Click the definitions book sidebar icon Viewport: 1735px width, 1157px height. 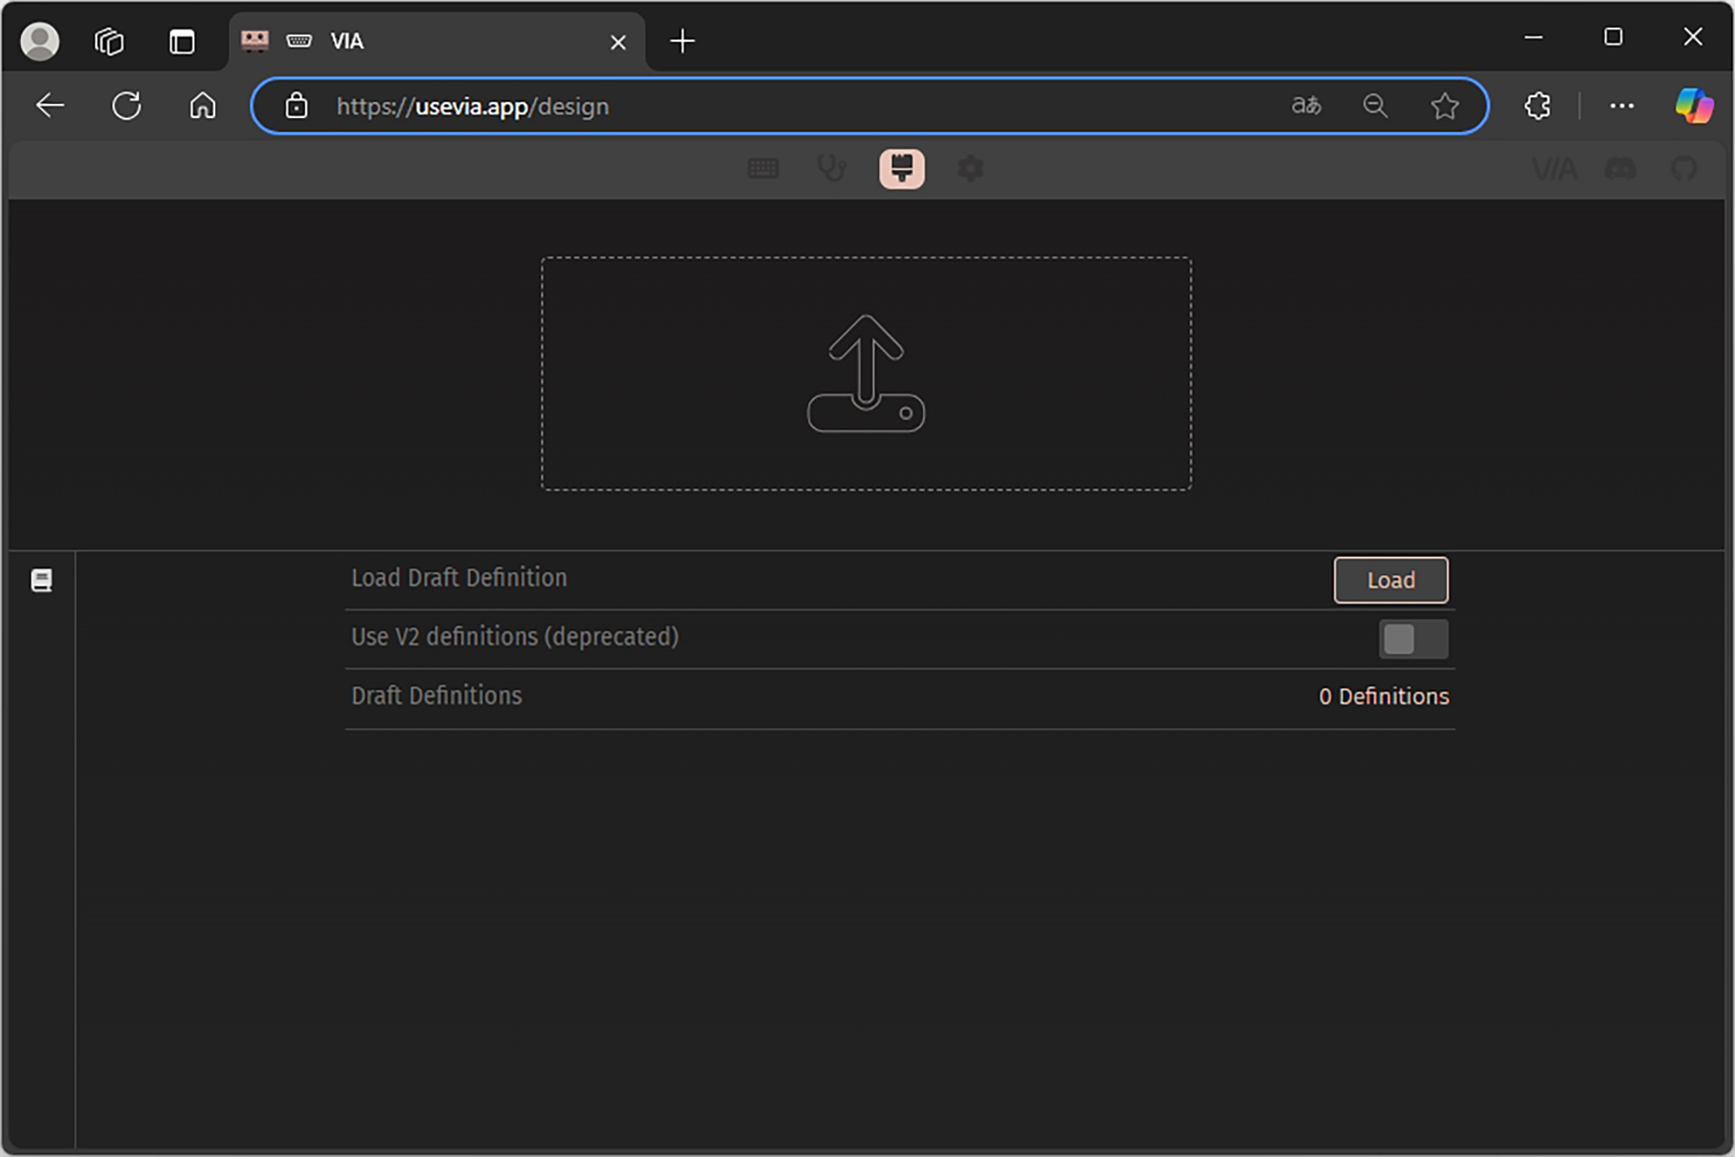[x=42, y=580]
